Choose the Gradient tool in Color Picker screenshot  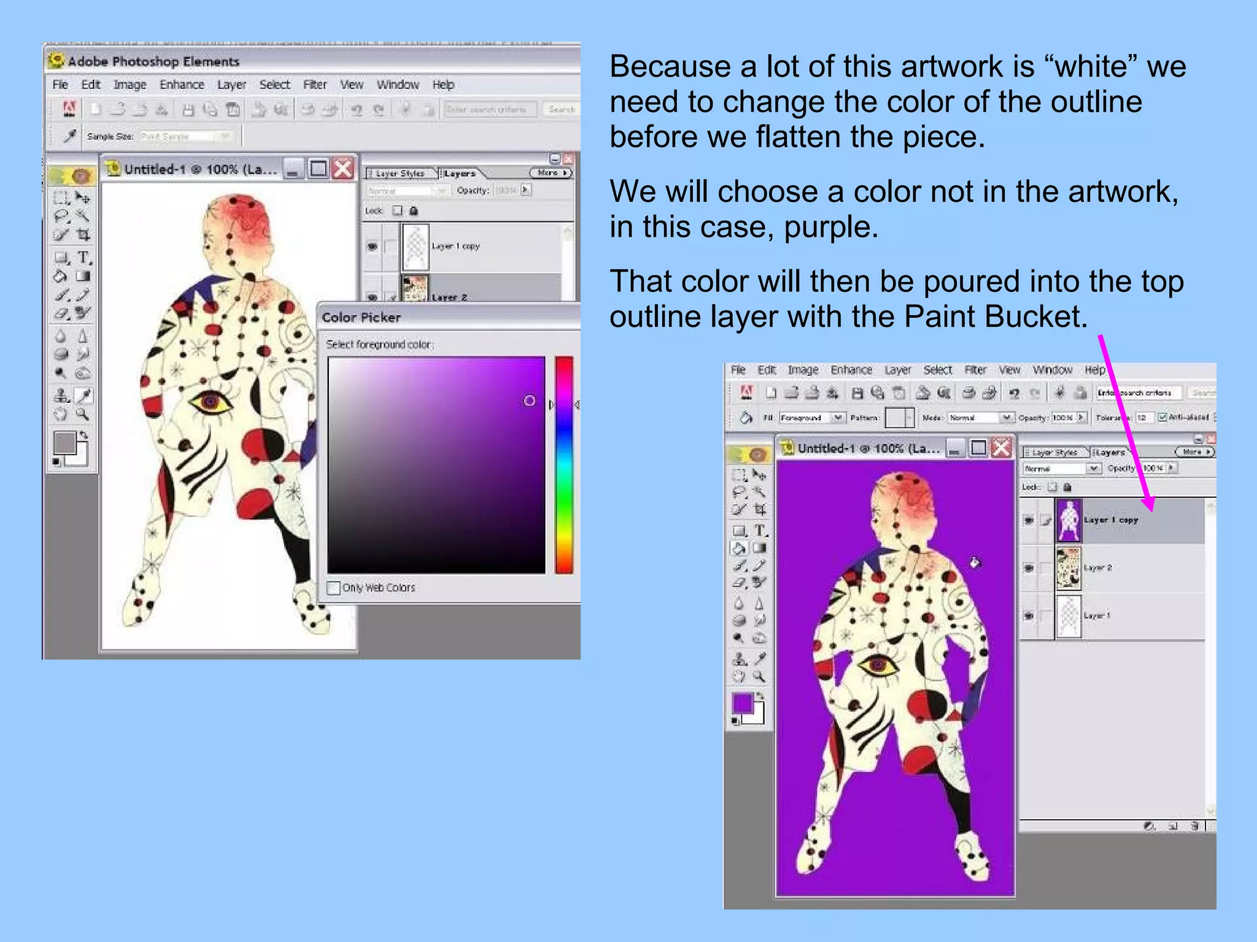tap(83, 276)
